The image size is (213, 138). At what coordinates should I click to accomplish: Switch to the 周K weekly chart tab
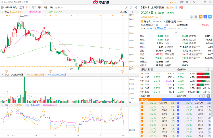34,7
